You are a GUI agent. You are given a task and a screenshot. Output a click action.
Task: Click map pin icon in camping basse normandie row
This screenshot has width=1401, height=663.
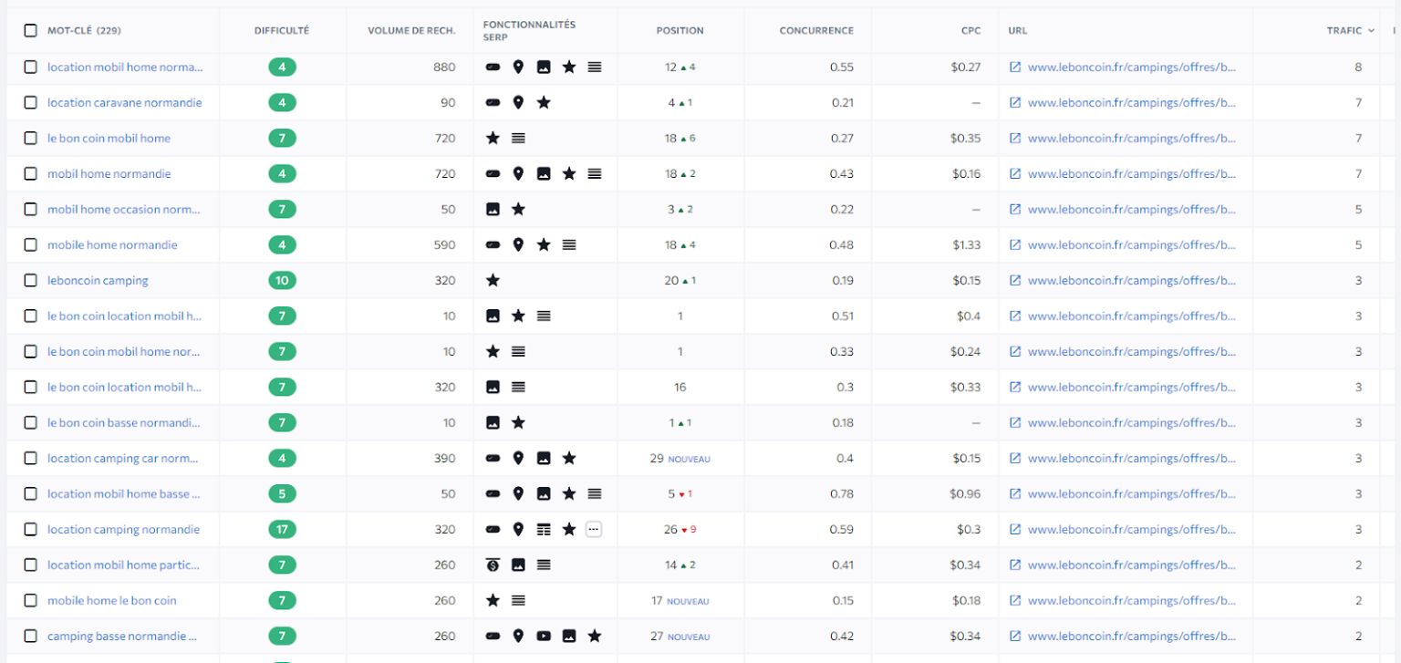(518, 637)
